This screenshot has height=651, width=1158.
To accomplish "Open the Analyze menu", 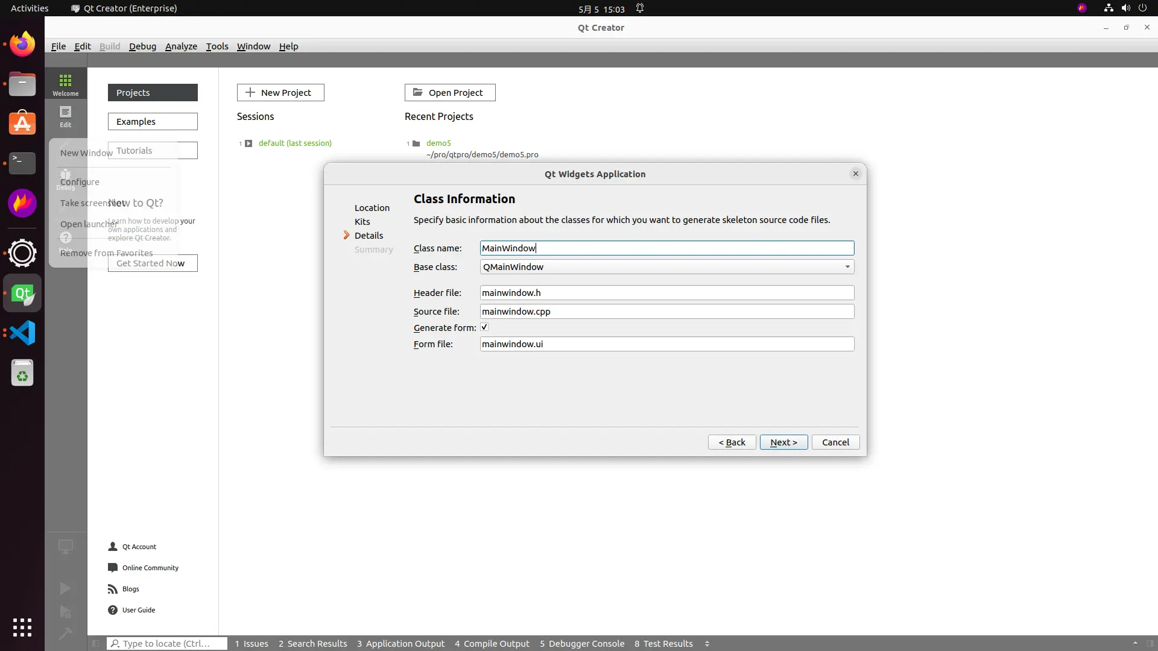I will (181, 46).
